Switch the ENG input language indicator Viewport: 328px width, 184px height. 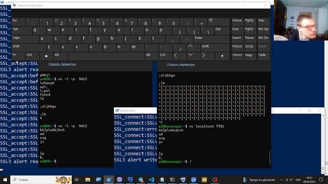298,179
